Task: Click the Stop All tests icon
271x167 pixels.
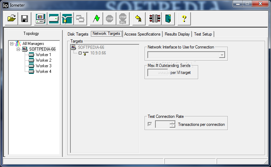Action: pyautogui.click(x=123, y=18)
